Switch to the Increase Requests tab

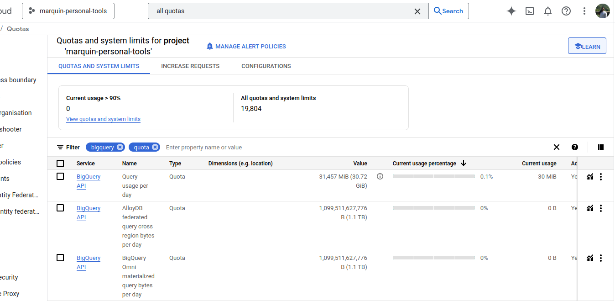(190, 66)
